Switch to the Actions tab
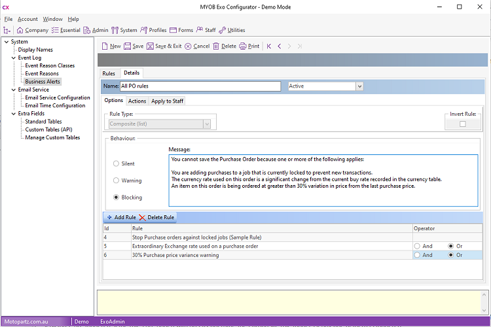This screenshot has height=327, width=491. pos(137,101)
